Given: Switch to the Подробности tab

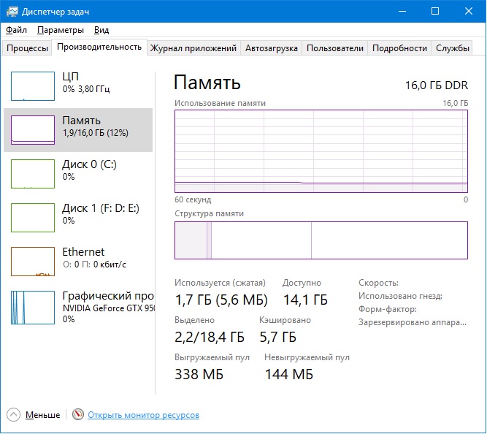Looking at the screenshot, I should 399,48.
